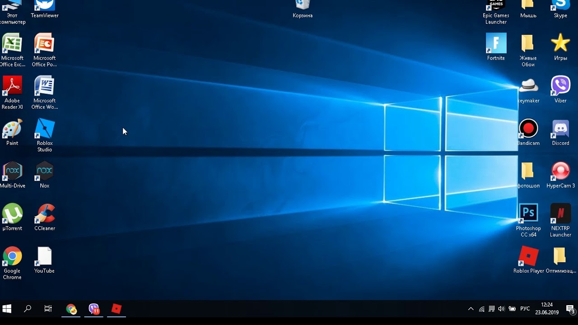Click the battery power tray icon

[x=512, y=309]
